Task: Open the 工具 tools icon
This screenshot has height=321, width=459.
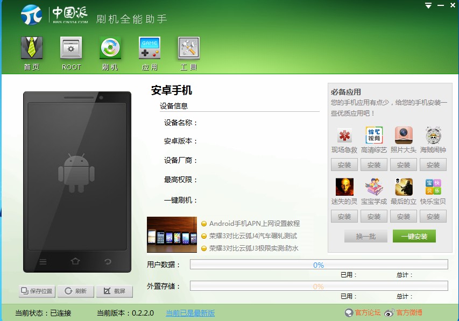Action: (189, 47)
